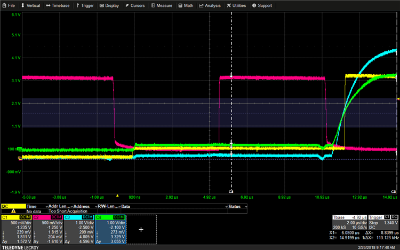Viewport: 400px width, 250px height.
Task: Select the cyan C3 channel descriptor box
Action: point(78,230)
